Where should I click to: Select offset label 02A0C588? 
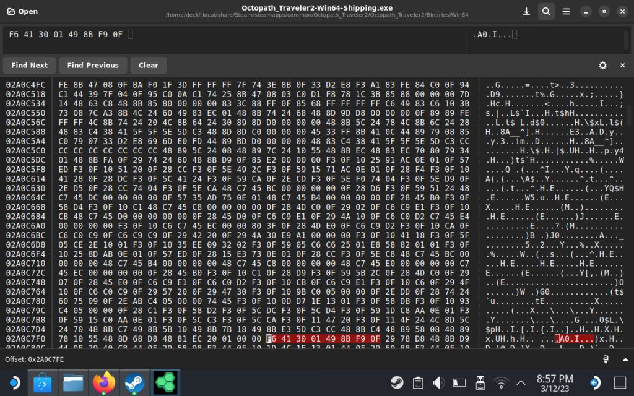coord(25,132)
